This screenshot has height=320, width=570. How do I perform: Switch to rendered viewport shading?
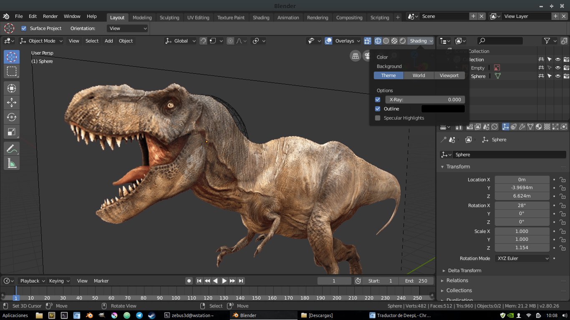[403, 41]
